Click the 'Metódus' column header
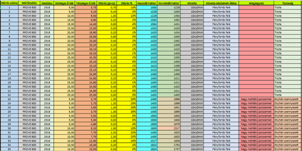The image size is (302, 151). [x=47, y=3]
